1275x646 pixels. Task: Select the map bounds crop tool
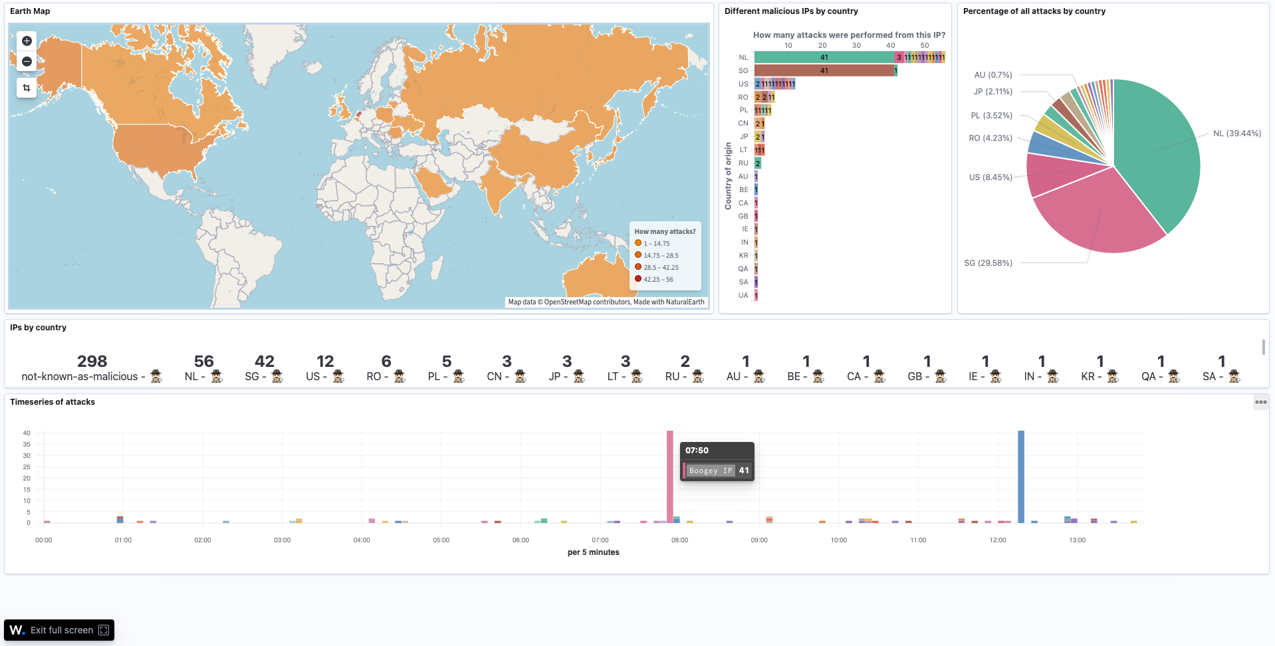point(26,88)
